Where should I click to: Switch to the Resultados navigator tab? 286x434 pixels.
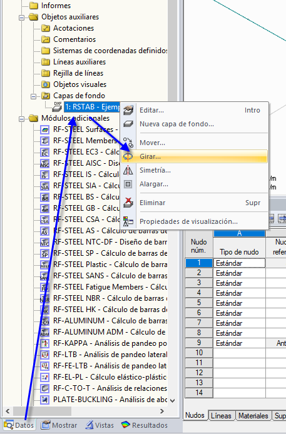click(145, 425)
